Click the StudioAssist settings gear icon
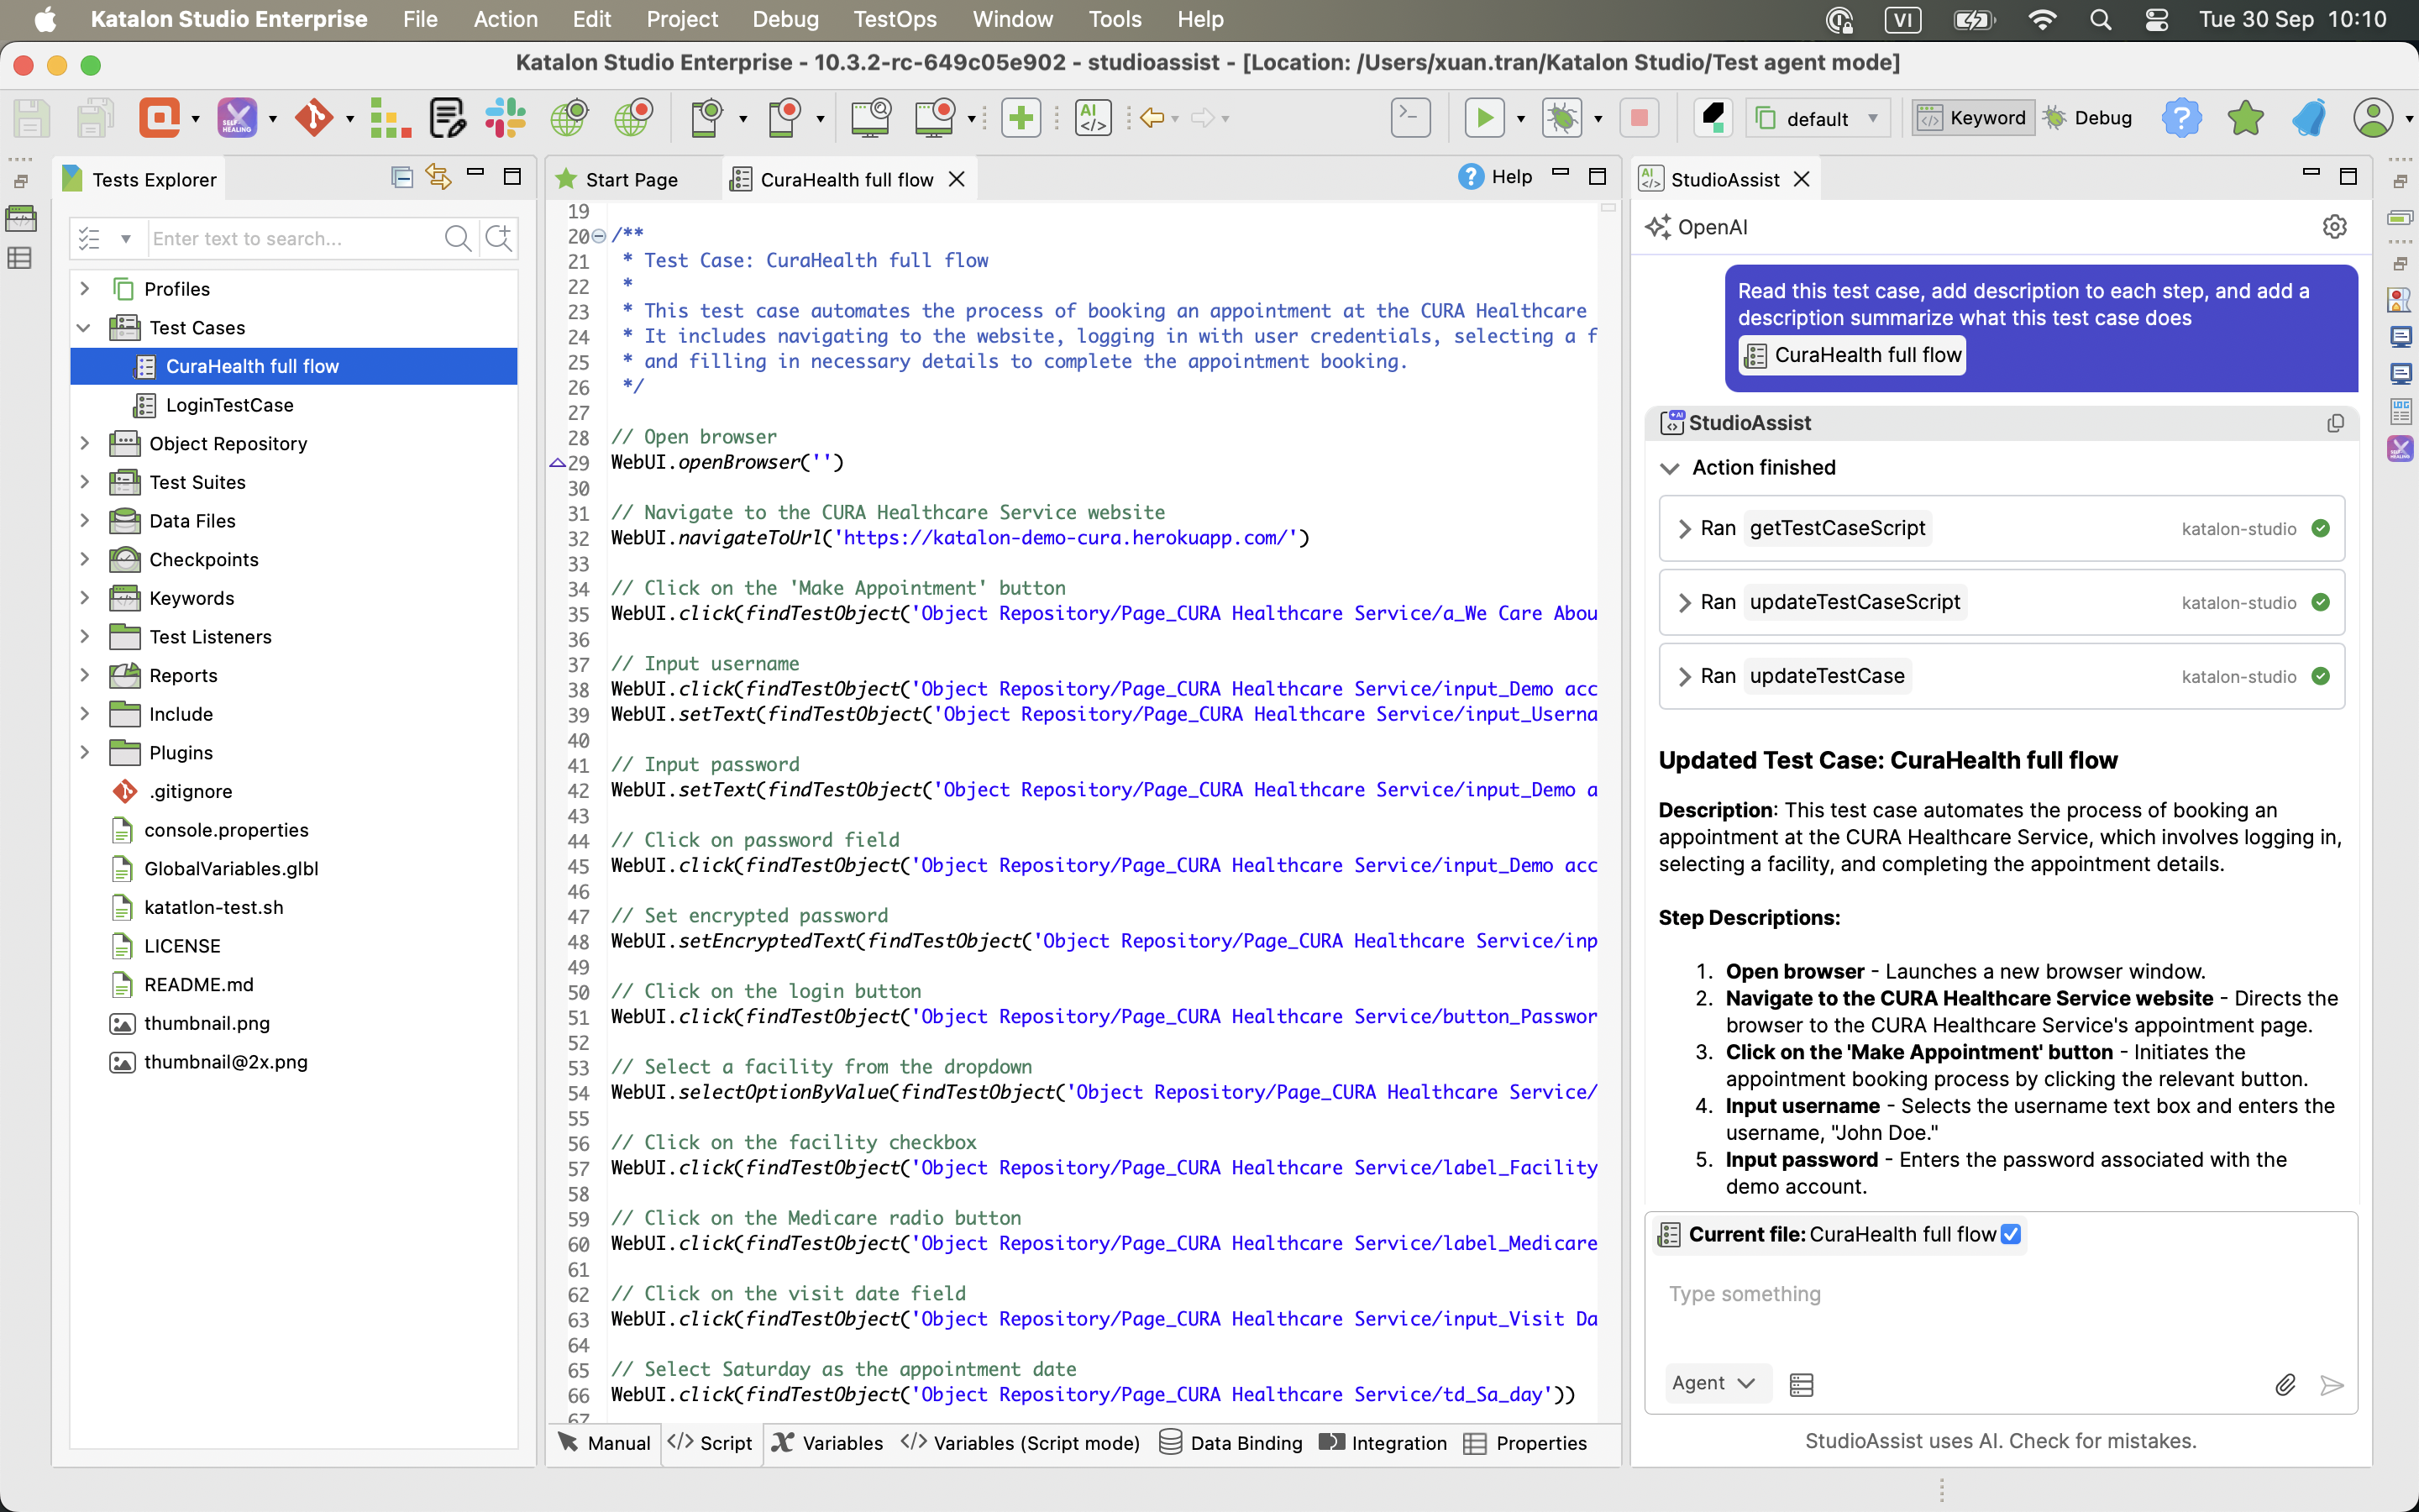 click(x=2334, y=227)
